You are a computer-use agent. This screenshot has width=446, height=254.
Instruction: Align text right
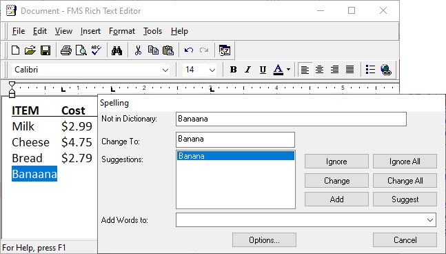pos(335,70)
